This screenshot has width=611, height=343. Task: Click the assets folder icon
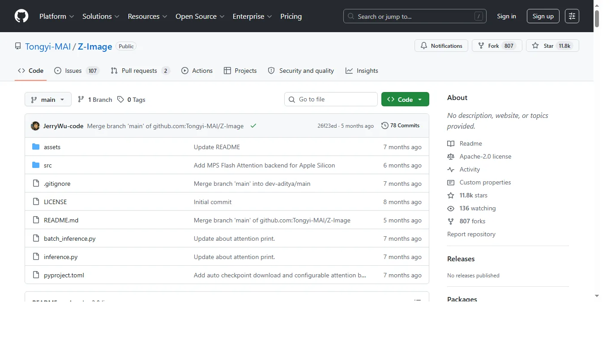pos(36,147)
